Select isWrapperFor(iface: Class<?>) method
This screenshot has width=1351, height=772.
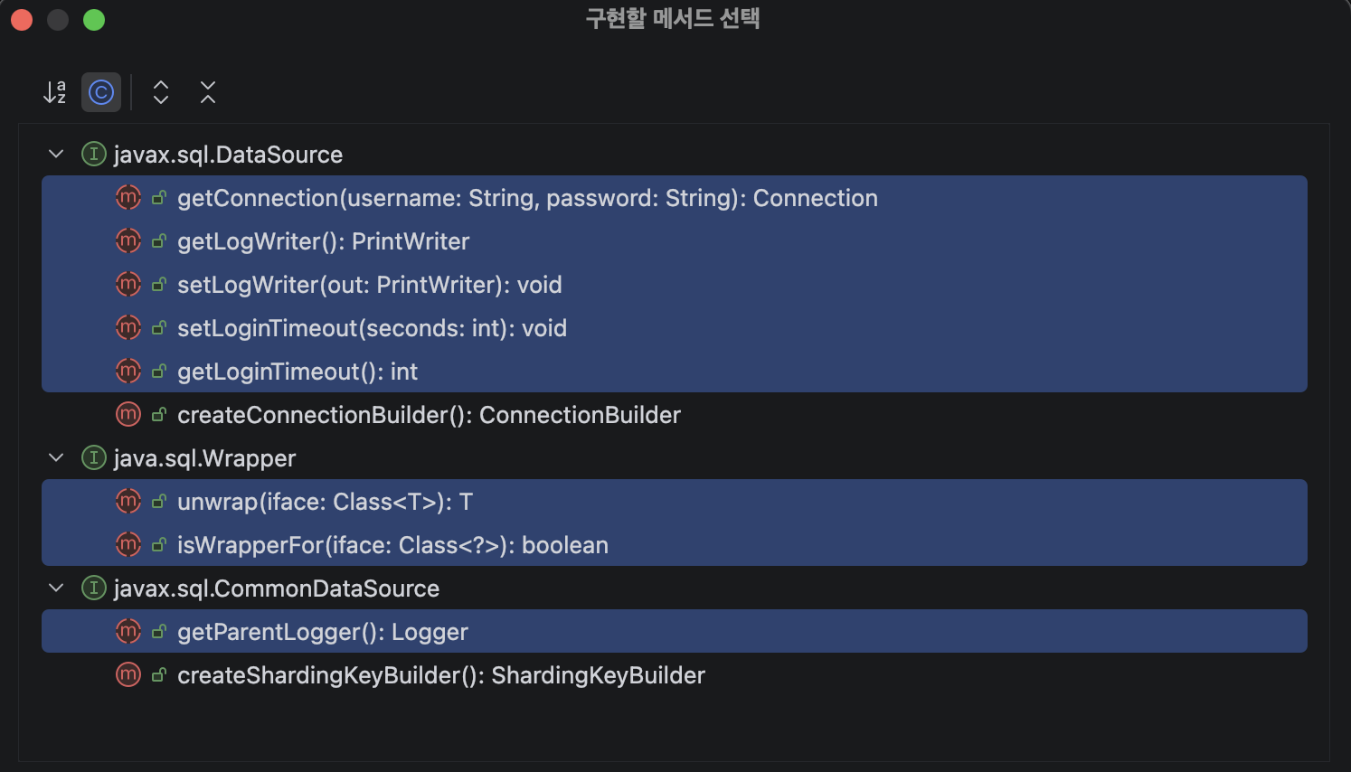675,545
